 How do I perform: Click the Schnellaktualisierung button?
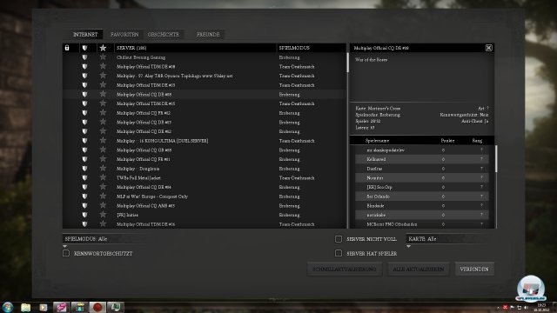click(x=345, y=269)
